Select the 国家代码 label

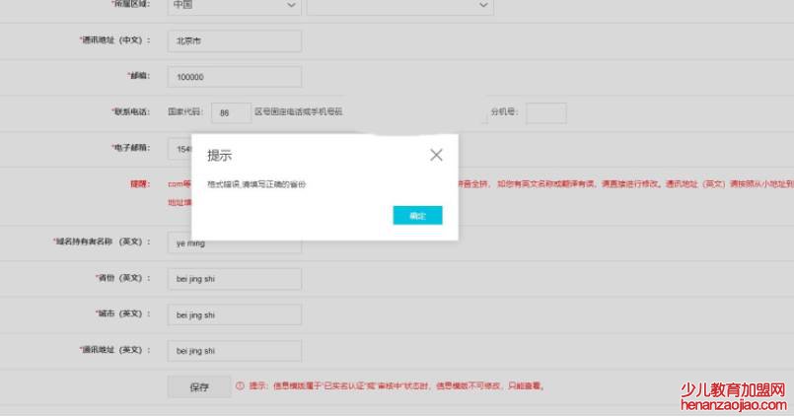184,111
